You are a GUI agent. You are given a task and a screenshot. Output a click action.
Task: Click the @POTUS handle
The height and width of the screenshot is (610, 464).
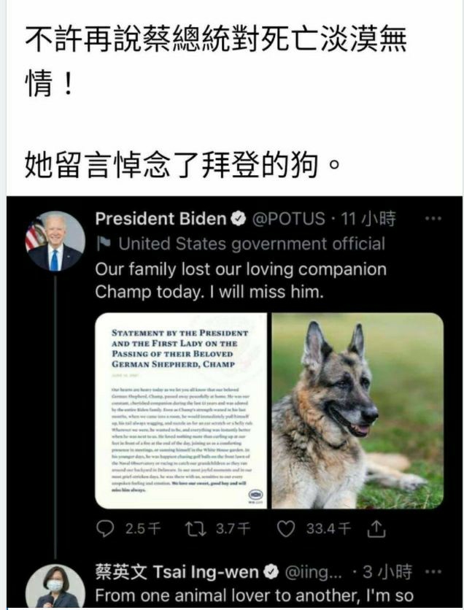point(288,219)
